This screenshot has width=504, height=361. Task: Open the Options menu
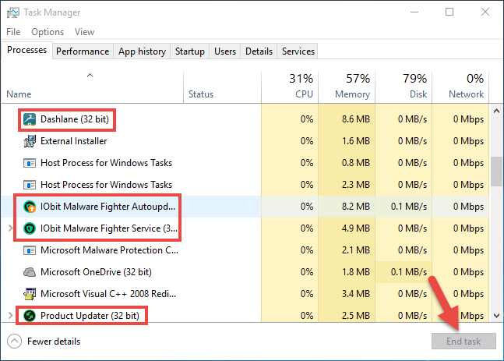(x=48, y=32)
